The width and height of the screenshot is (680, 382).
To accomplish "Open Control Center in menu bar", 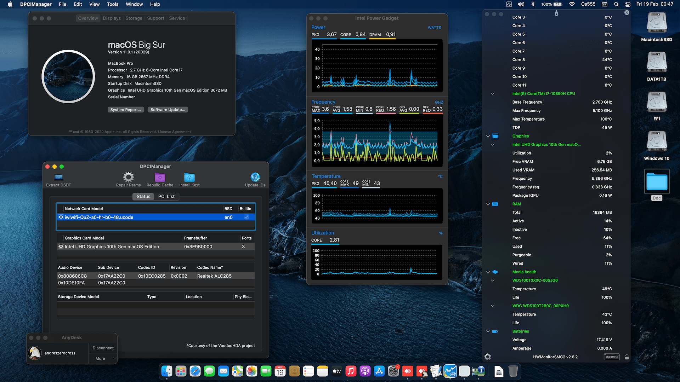I will [628, 4].
